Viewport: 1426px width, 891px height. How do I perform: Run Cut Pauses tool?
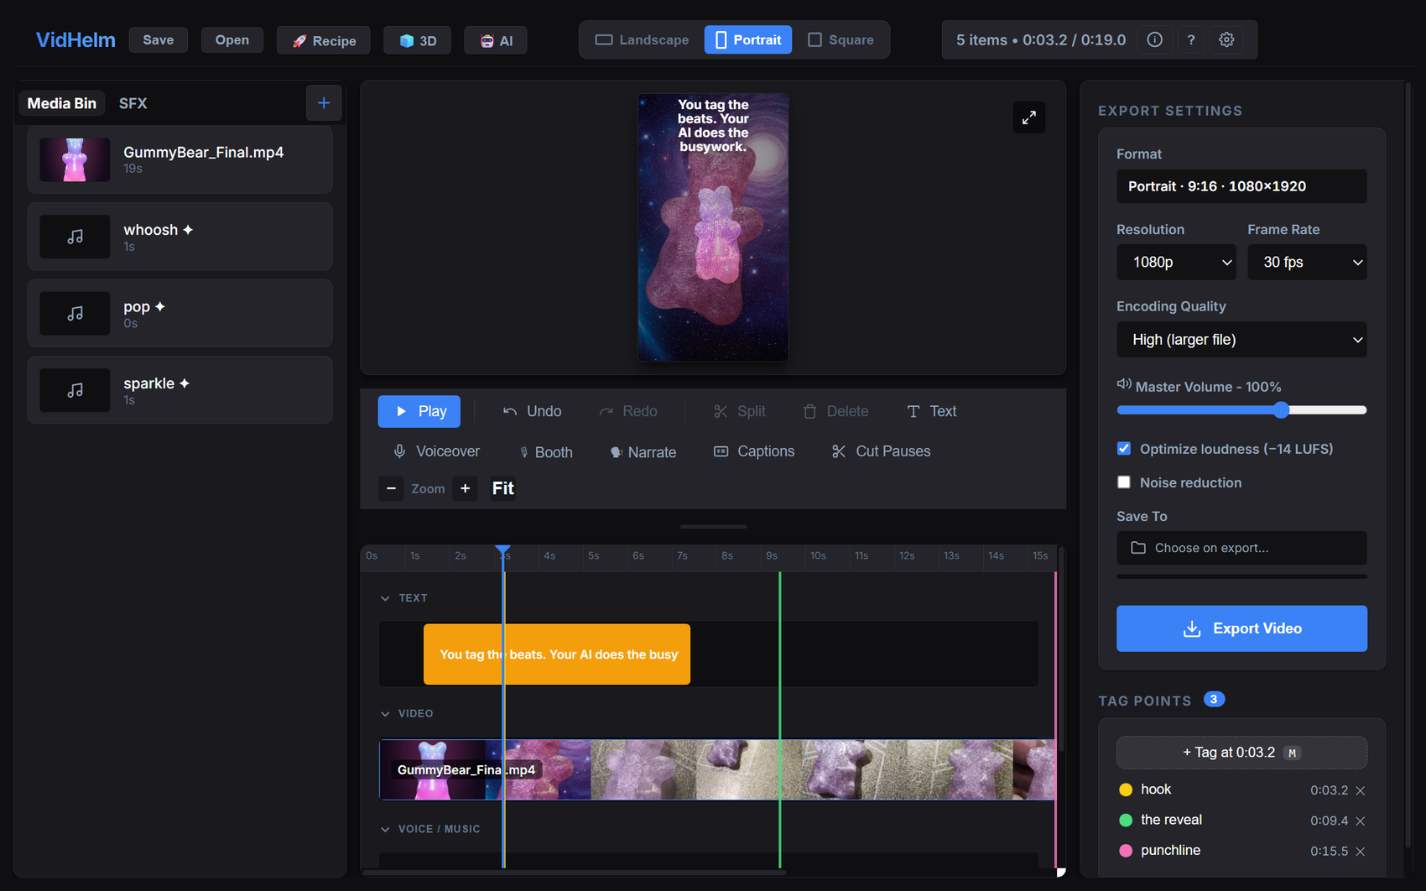(881, 451)
